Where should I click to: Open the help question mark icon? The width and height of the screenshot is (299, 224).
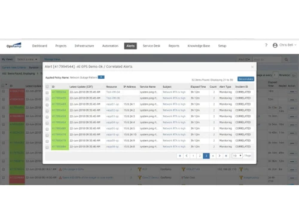click(x=266, y=45)
